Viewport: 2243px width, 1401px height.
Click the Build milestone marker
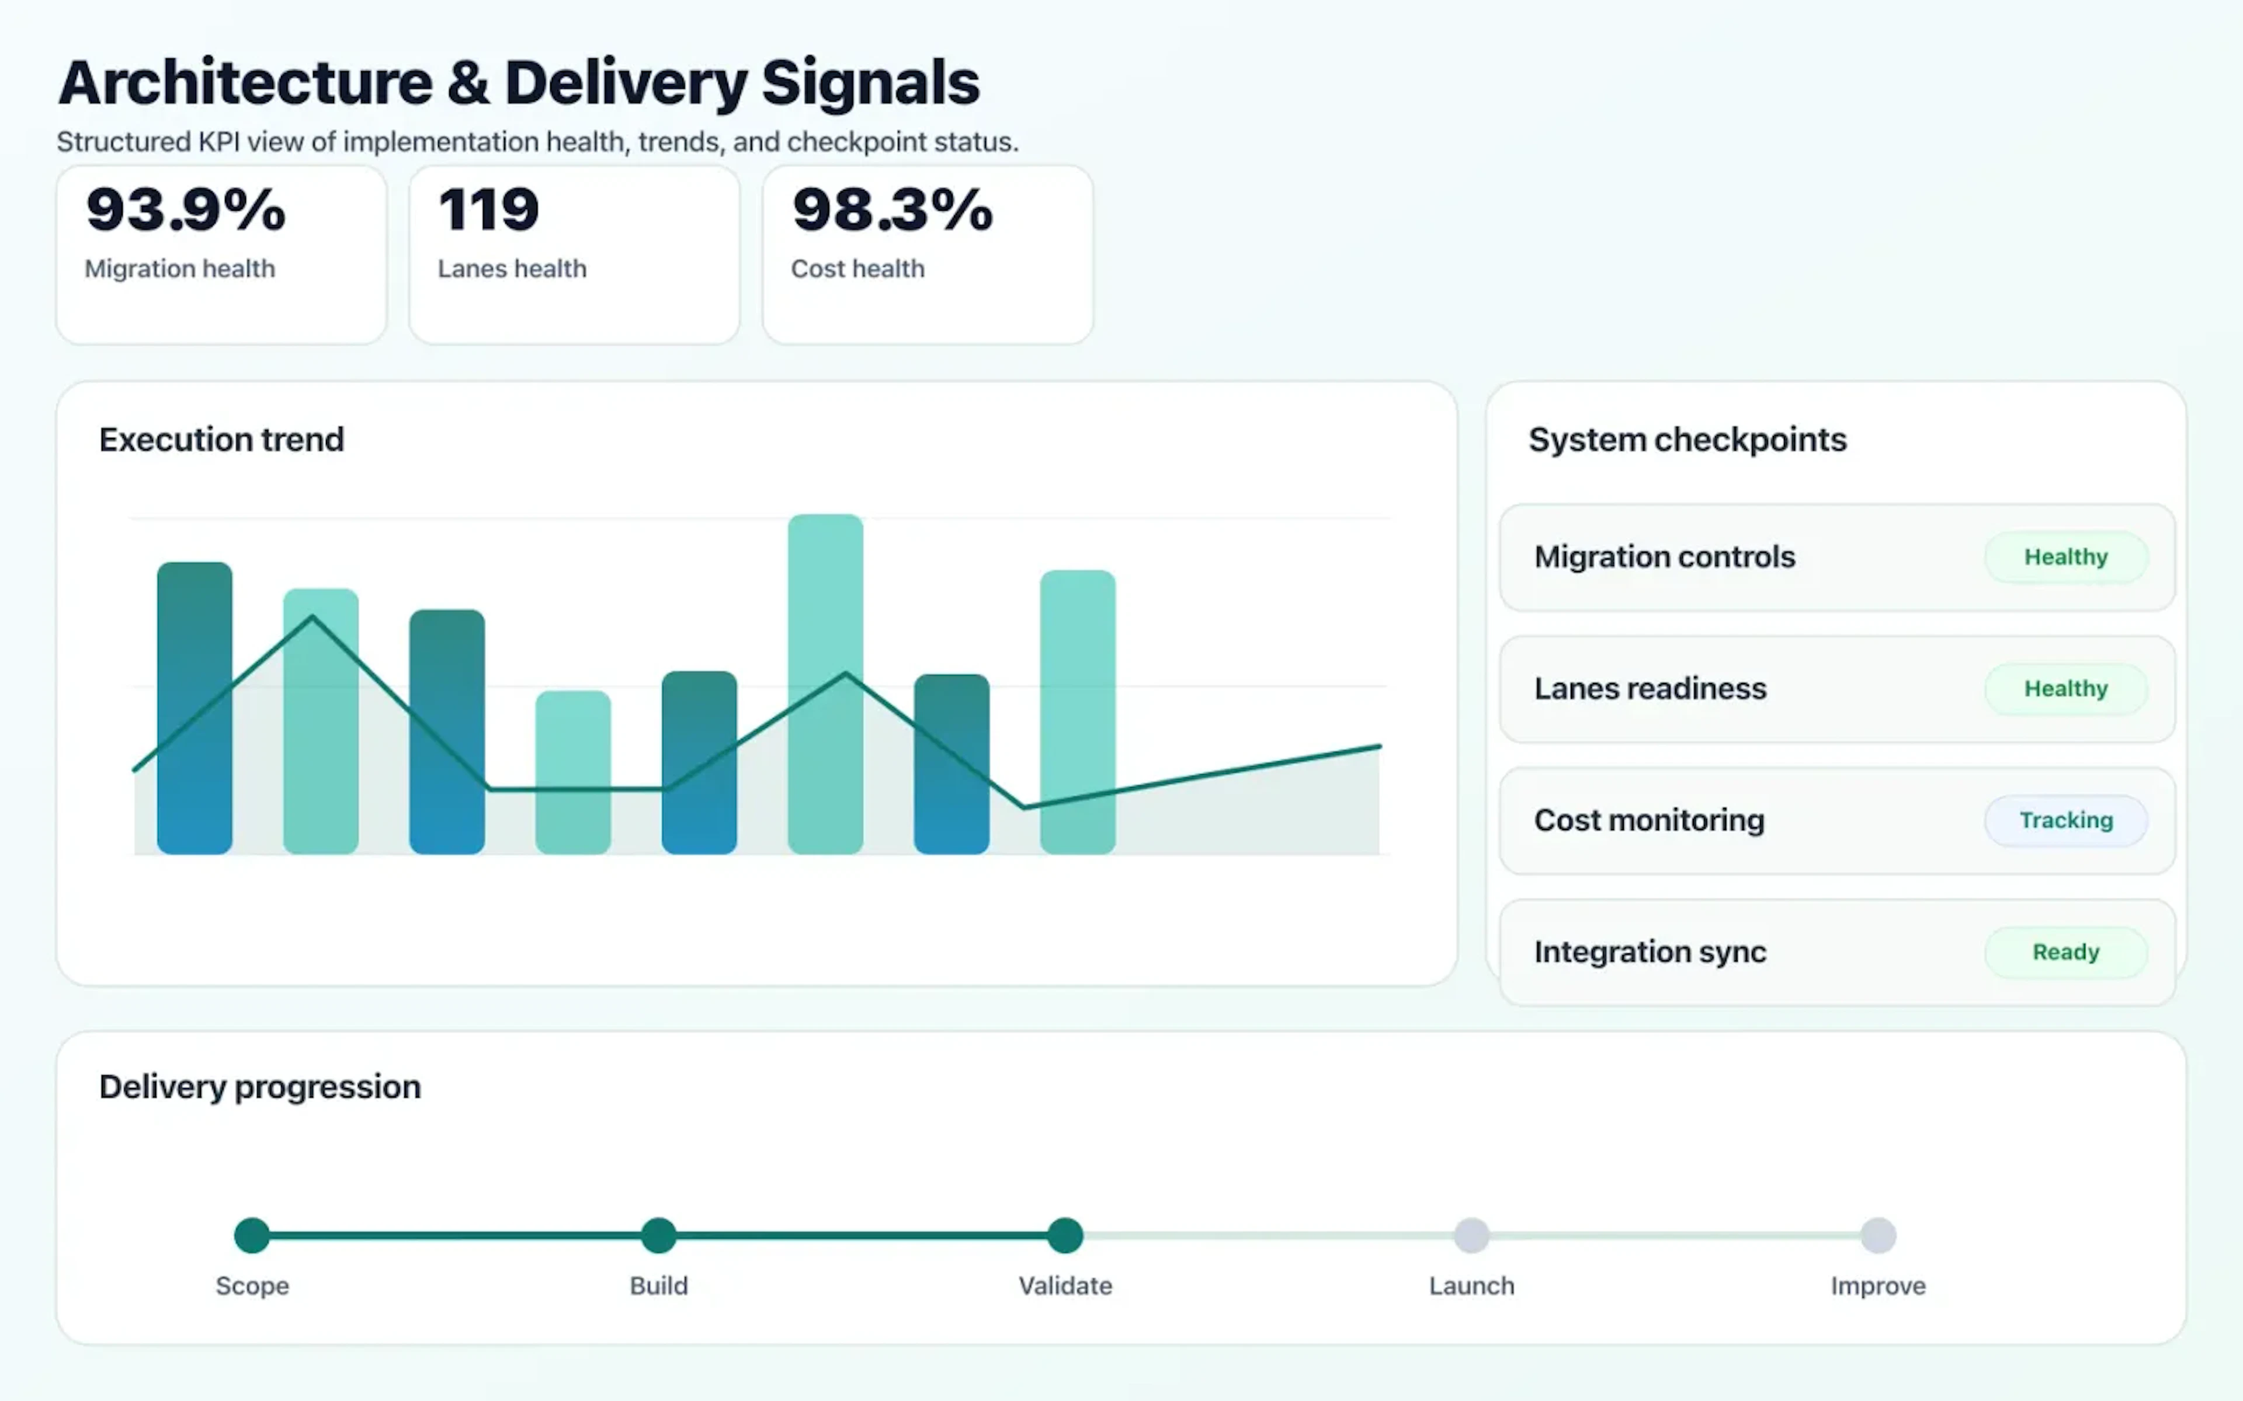point(658,1234)
